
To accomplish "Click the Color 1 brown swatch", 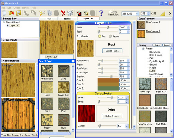I will pos(108,80).
